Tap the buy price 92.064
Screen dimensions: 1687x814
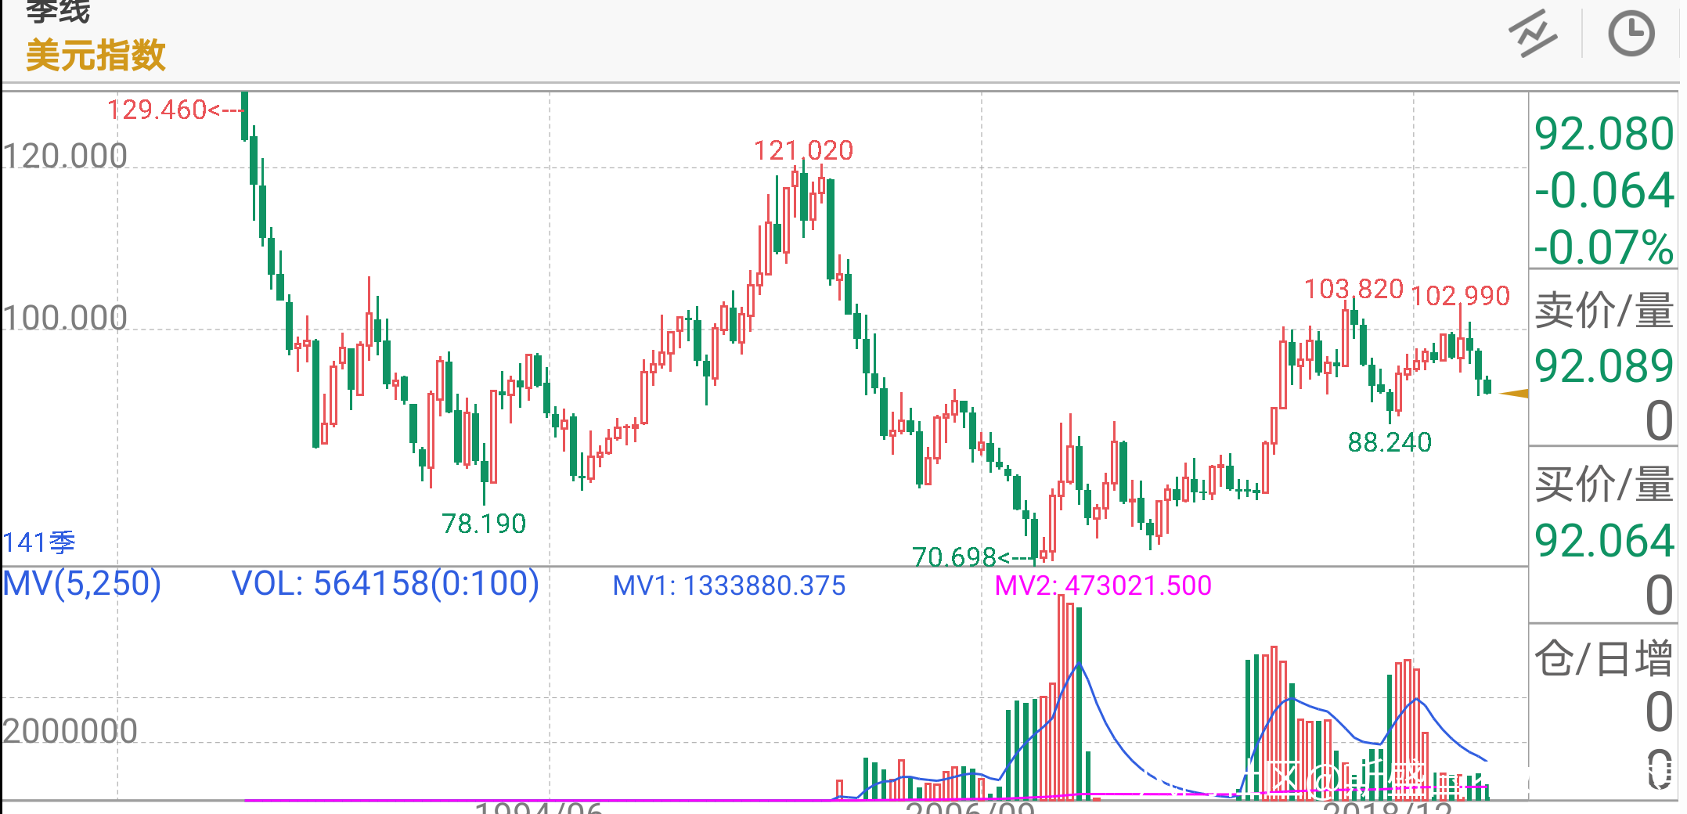point(1604,541)
